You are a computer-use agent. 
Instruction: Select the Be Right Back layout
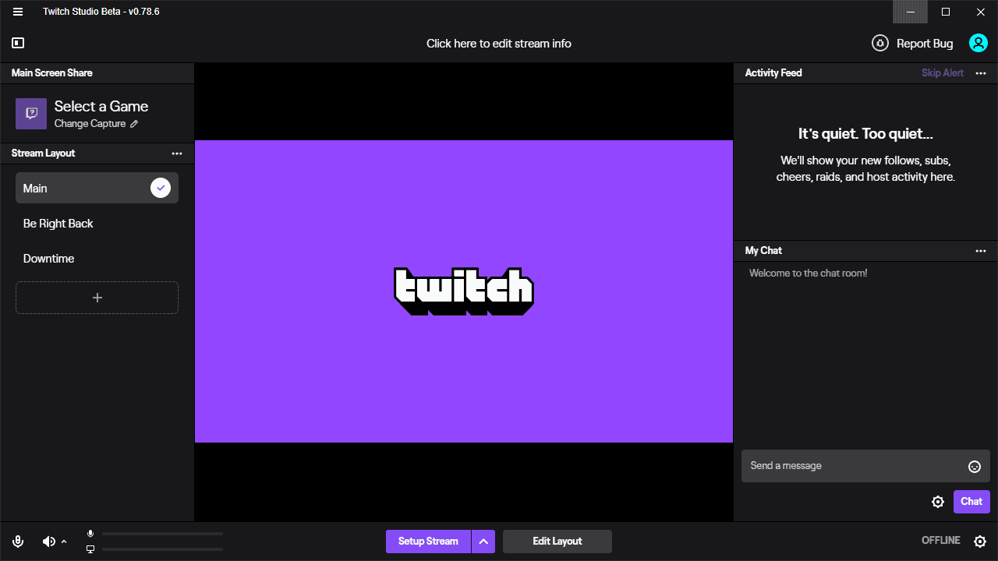[97, 224]
